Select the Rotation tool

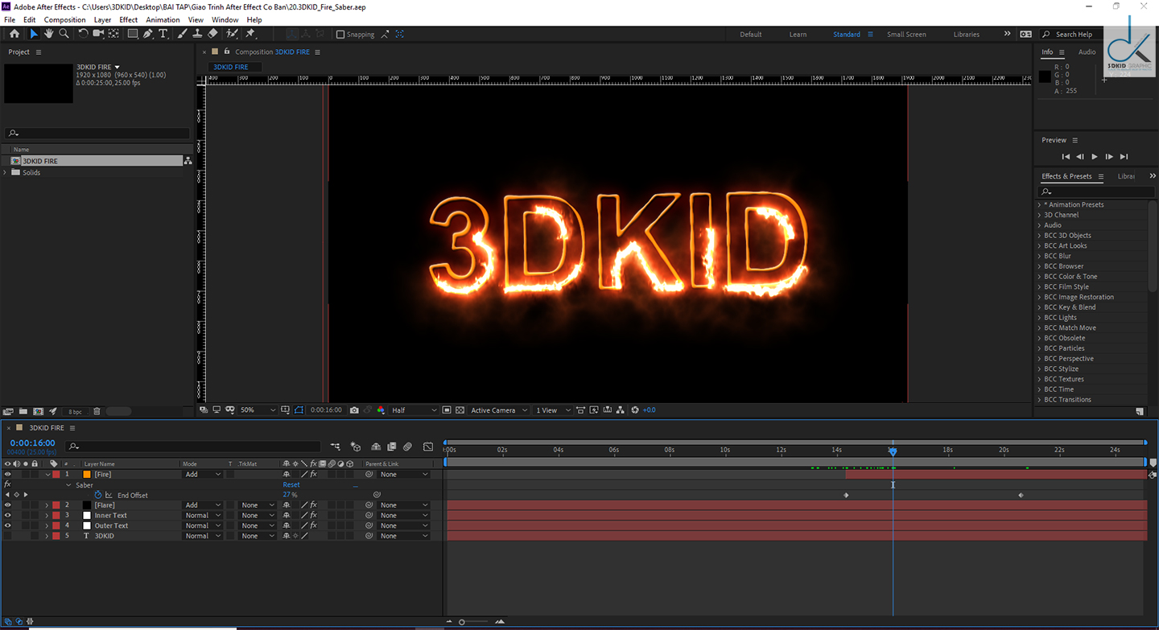tap(83, 33)
